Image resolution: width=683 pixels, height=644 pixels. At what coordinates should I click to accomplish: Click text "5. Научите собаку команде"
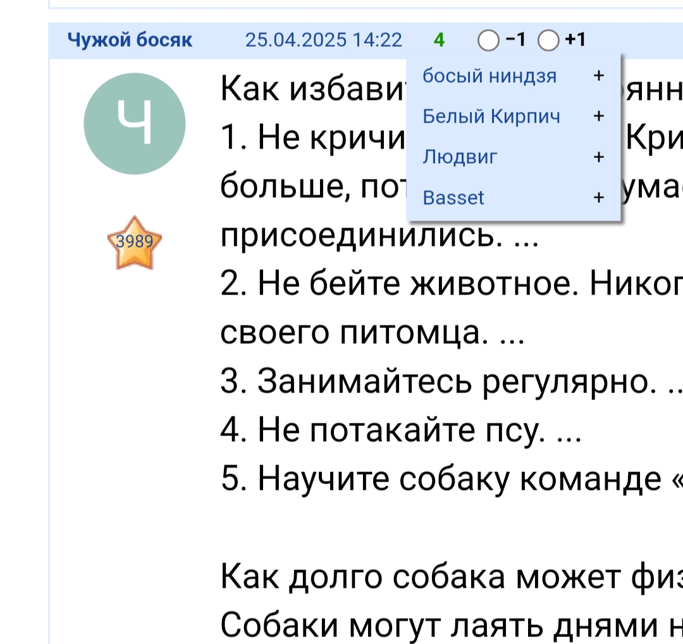[441, 478]
